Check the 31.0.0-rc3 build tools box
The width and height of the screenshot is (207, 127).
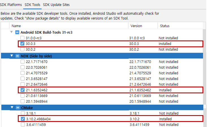pyautogui.click(x=22, y=38)
